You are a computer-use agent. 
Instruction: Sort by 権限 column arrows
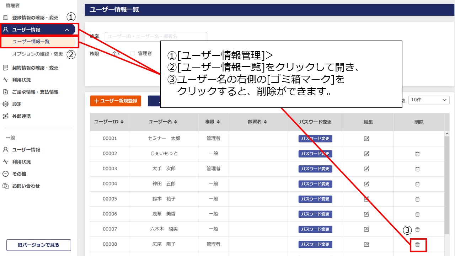[218, 122]
